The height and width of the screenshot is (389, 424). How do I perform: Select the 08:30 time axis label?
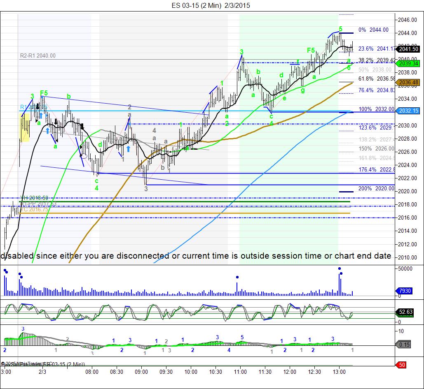(117, 372)
